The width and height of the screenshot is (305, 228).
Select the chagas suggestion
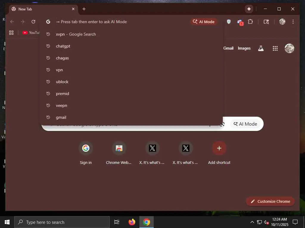(x=131, y=58)
